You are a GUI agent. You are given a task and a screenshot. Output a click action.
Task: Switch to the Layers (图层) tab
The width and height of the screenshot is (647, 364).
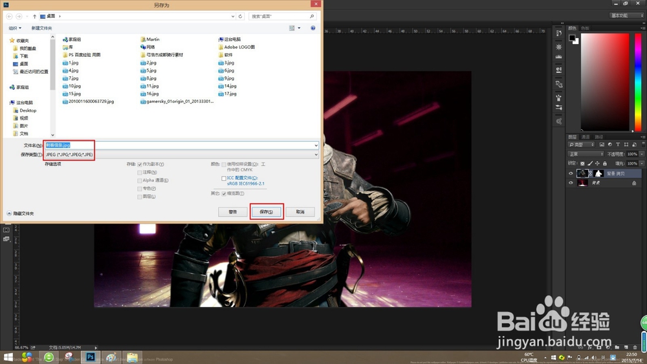573,137
